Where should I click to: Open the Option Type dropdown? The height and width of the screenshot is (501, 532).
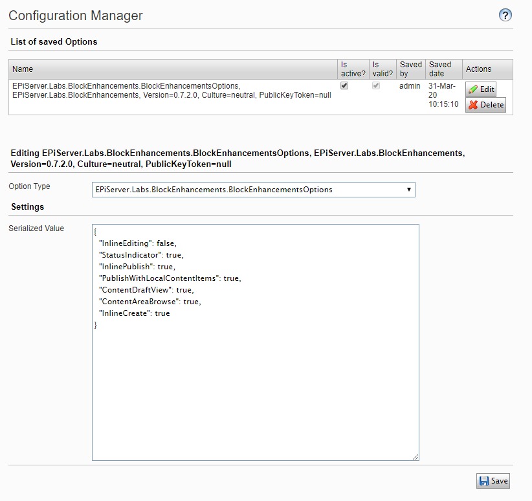click(x=252, y=190)
